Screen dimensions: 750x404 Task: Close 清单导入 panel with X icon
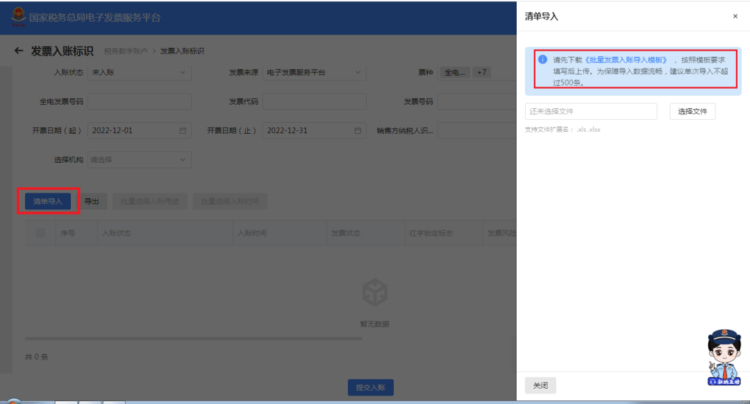tap(735, 16)
